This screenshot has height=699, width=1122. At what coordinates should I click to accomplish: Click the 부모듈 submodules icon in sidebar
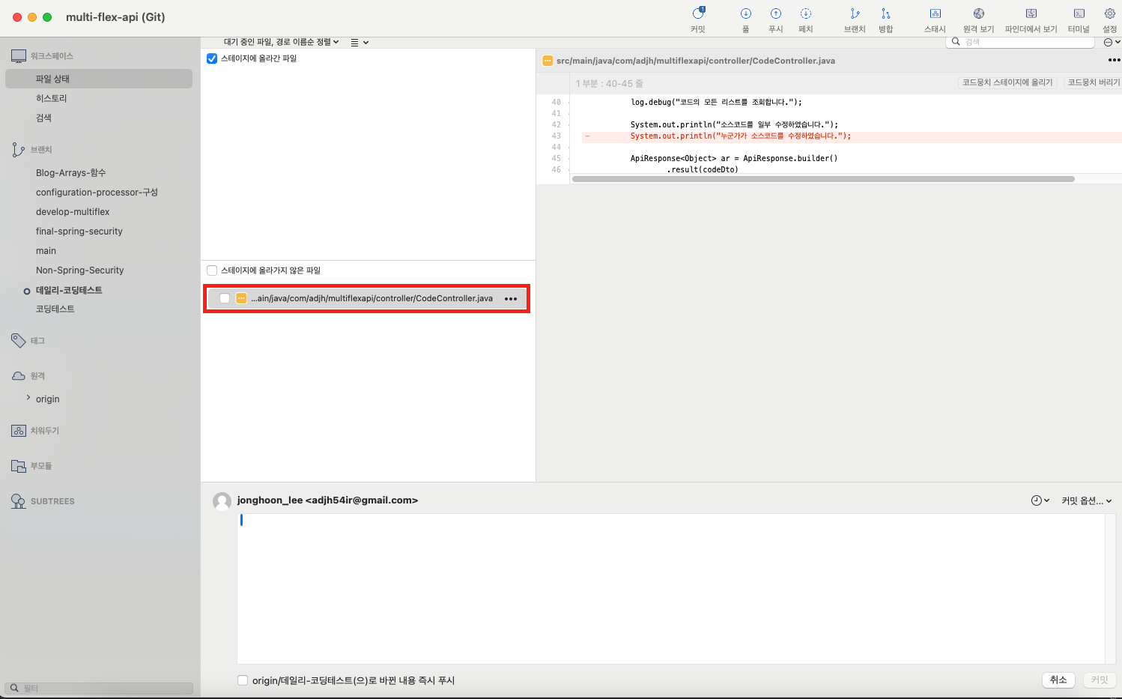coord(19,466)
